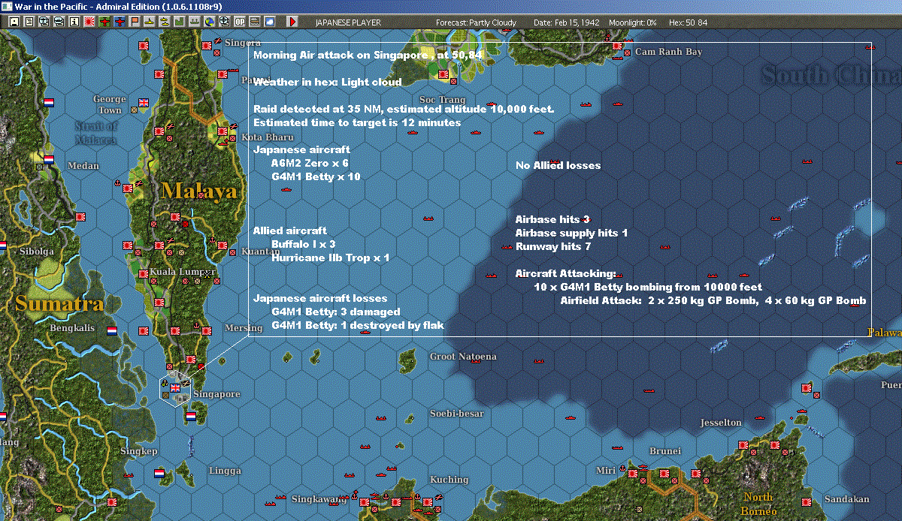
Task: Click the 'Soebi-besar' island label
Action: pos(456,414)
